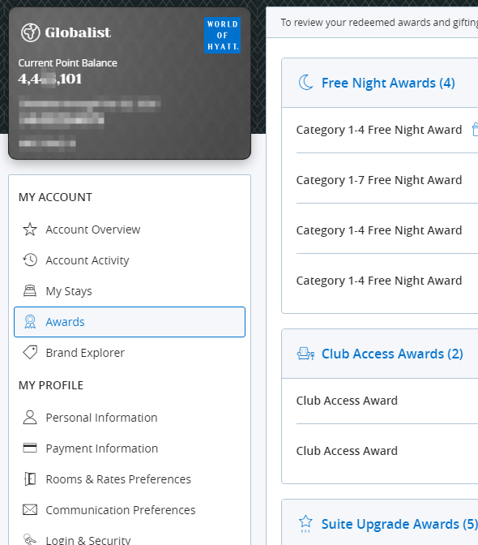The image size is (478, 545).
Task: Click the Rooms & Rates door icon
Action: [30, 479]
